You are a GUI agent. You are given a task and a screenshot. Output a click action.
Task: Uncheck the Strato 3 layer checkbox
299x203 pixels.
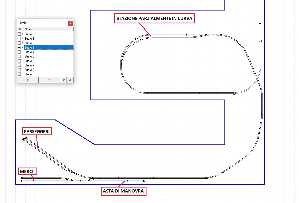pyautogui.click(x=19, y=48)
